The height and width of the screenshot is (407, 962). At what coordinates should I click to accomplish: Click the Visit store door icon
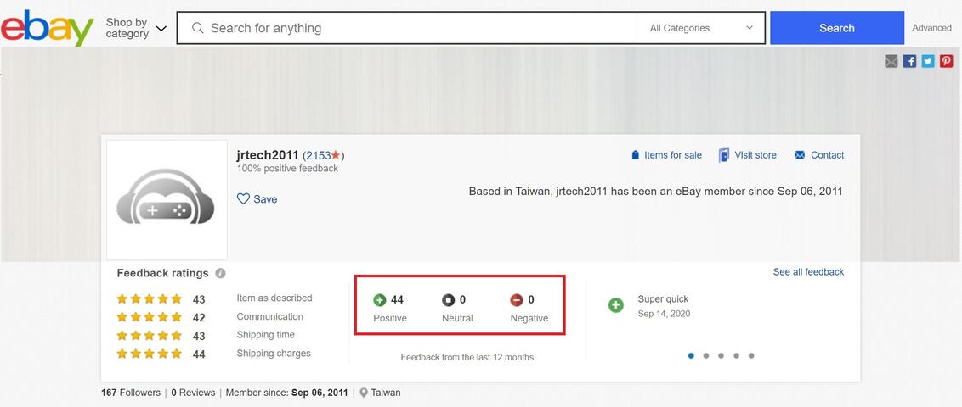click(724, 155)
